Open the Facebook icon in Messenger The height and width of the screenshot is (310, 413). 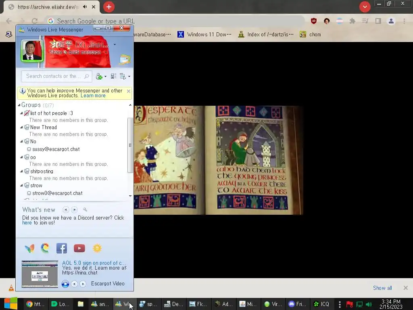(62, 248)
